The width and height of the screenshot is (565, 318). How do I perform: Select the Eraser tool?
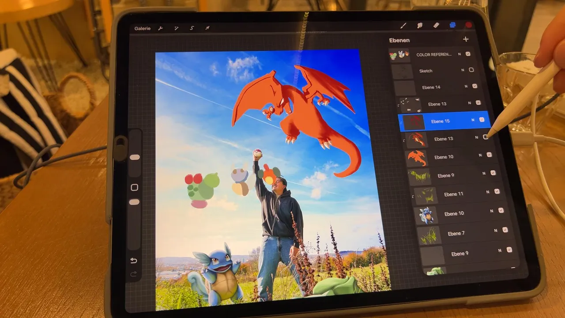click(x=436, y=26)
